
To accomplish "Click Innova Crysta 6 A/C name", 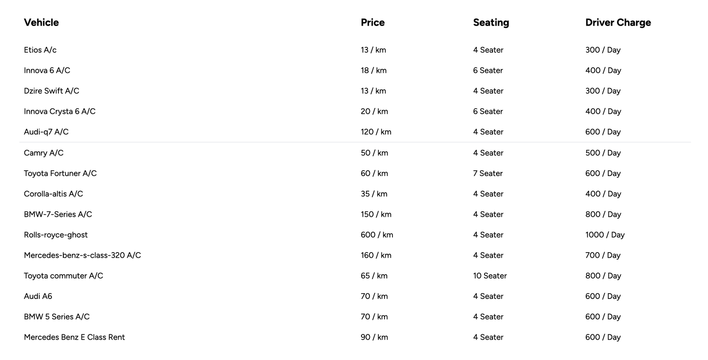I will (x=60, y=111).
